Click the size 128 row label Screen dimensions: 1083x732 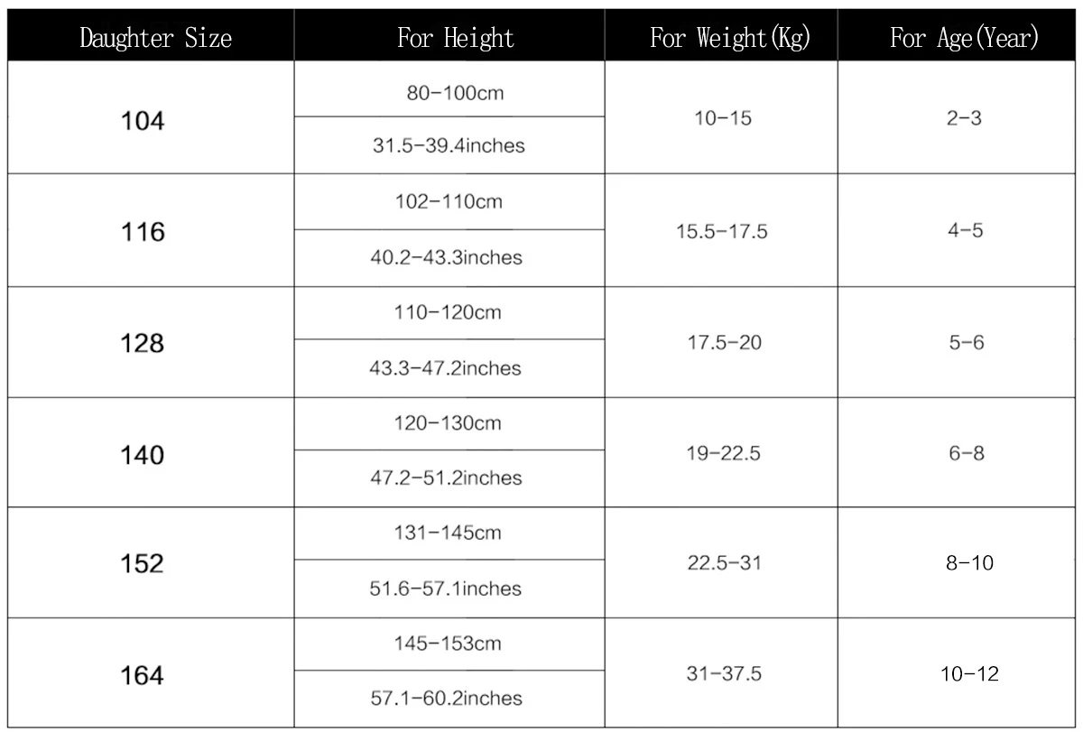(x=143, y=344)
